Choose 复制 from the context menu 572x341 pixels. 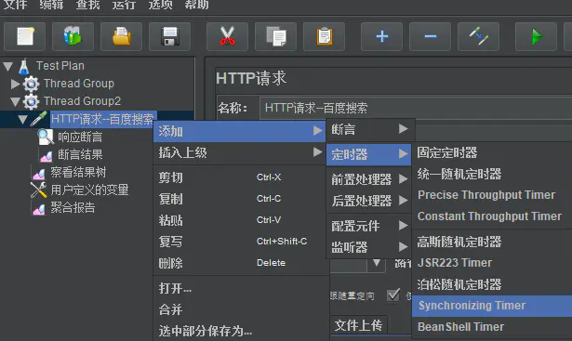240,199
